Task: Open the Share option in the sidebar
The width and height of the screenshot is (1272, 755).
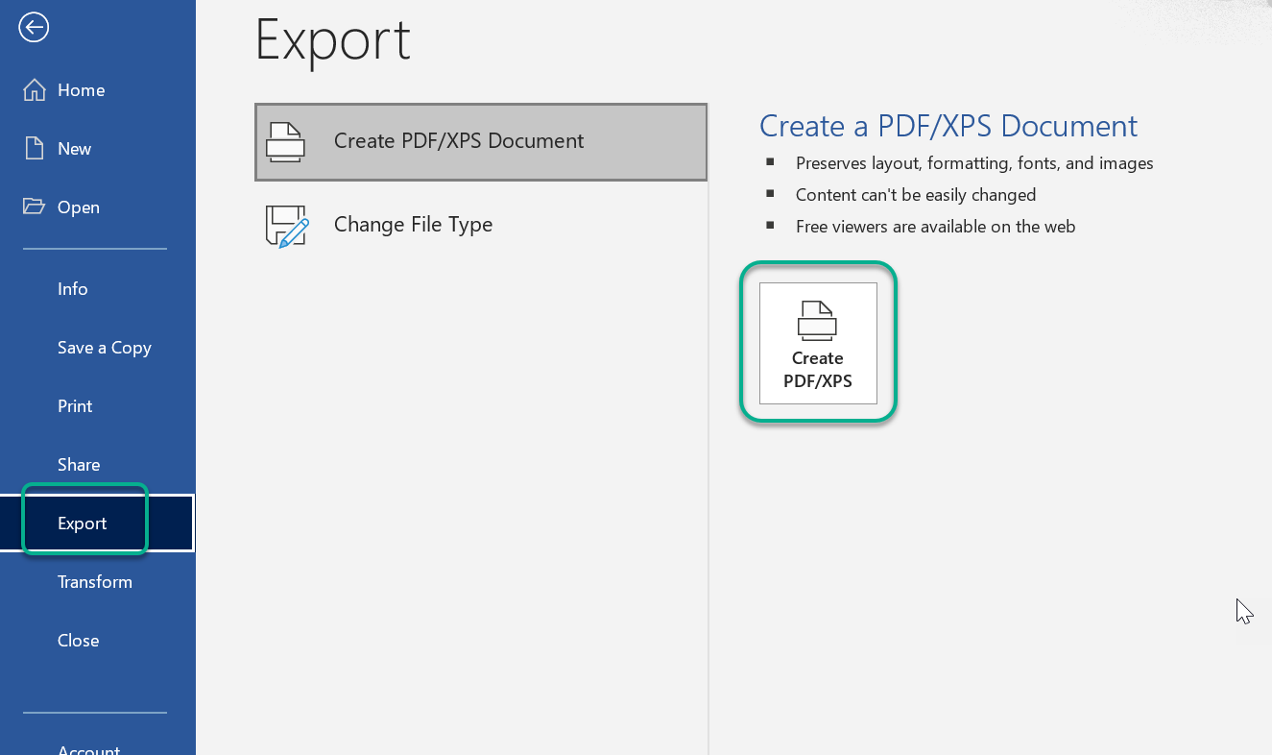Action: [79, 465]
